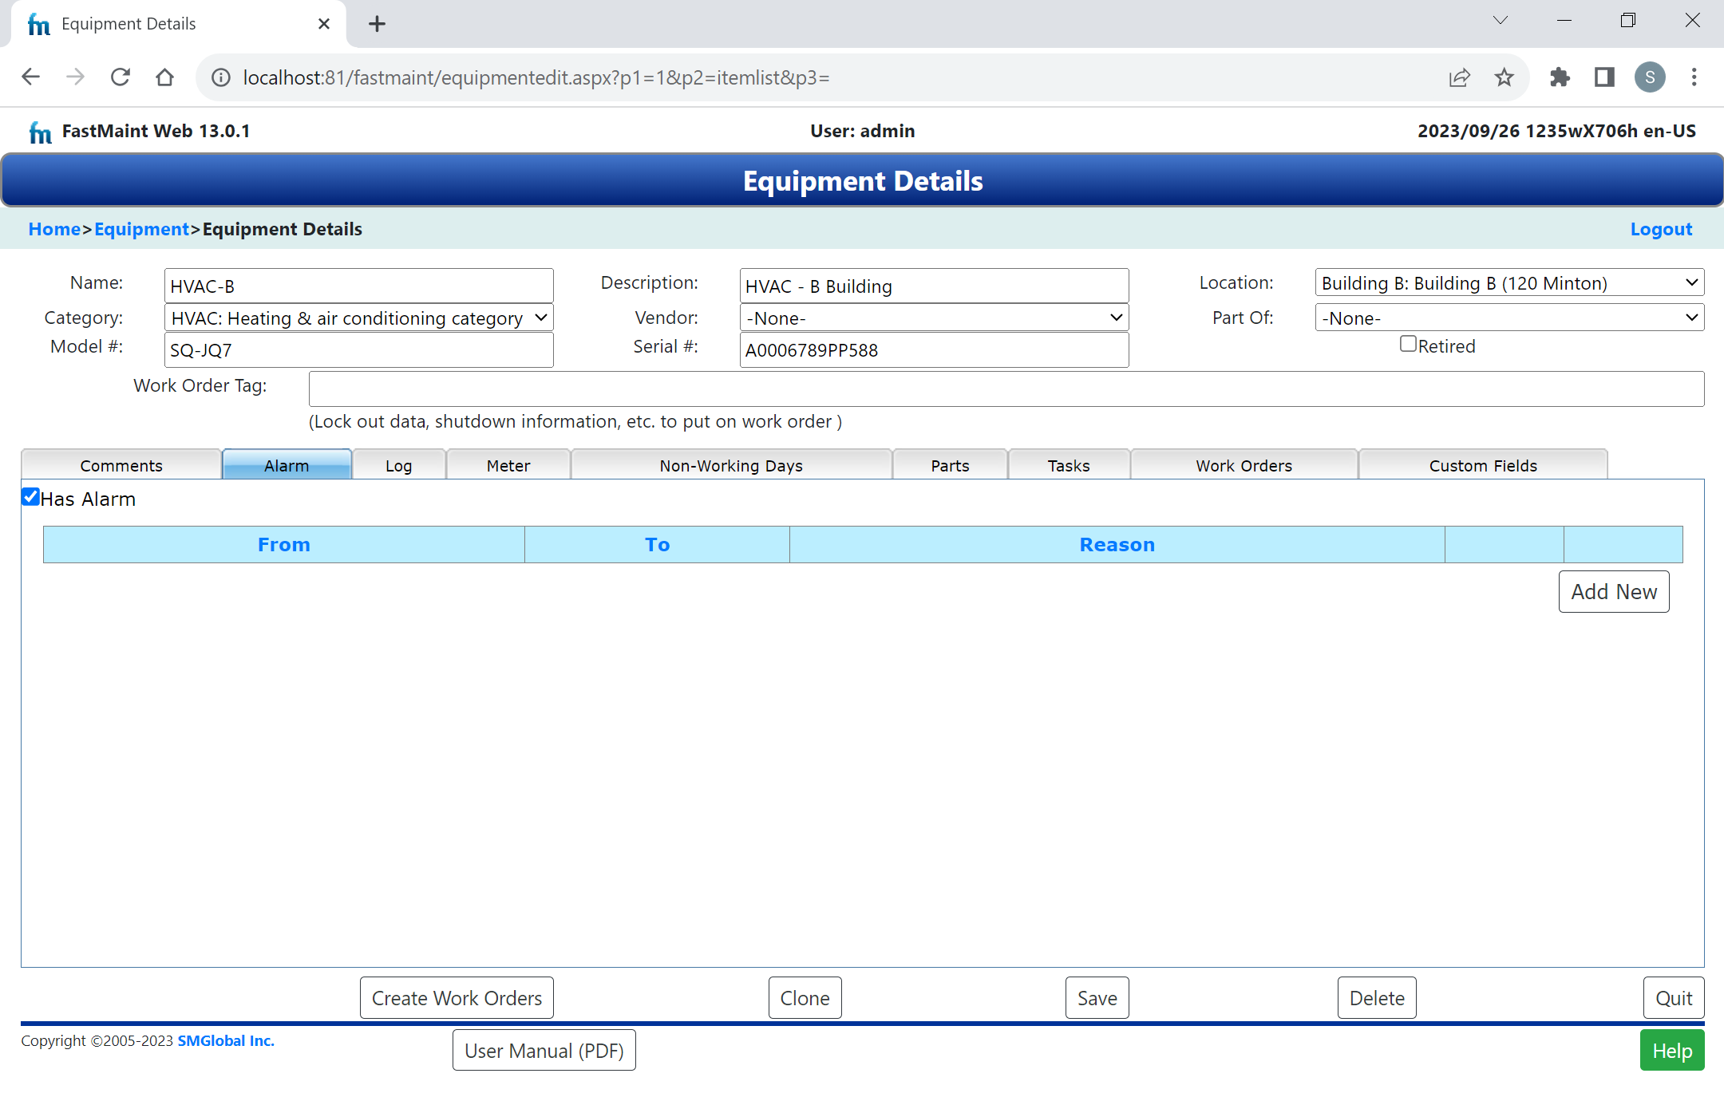
Task: Open the Part Of dropdown
Action: click(x=1509, y=318)
